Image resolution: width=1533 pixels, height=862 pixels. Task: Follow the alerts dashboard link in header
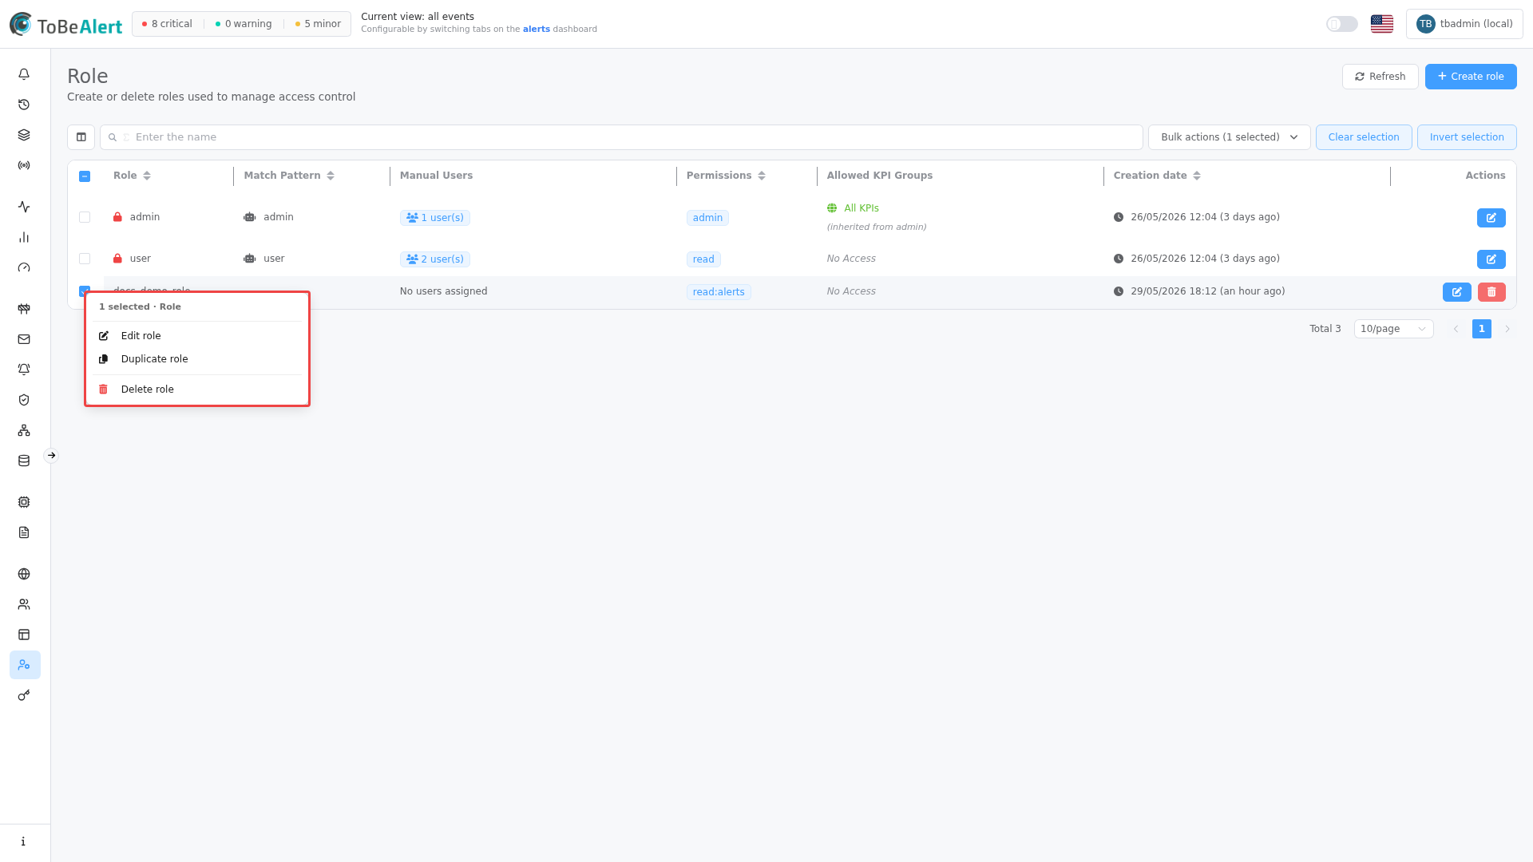click(536, 30)
